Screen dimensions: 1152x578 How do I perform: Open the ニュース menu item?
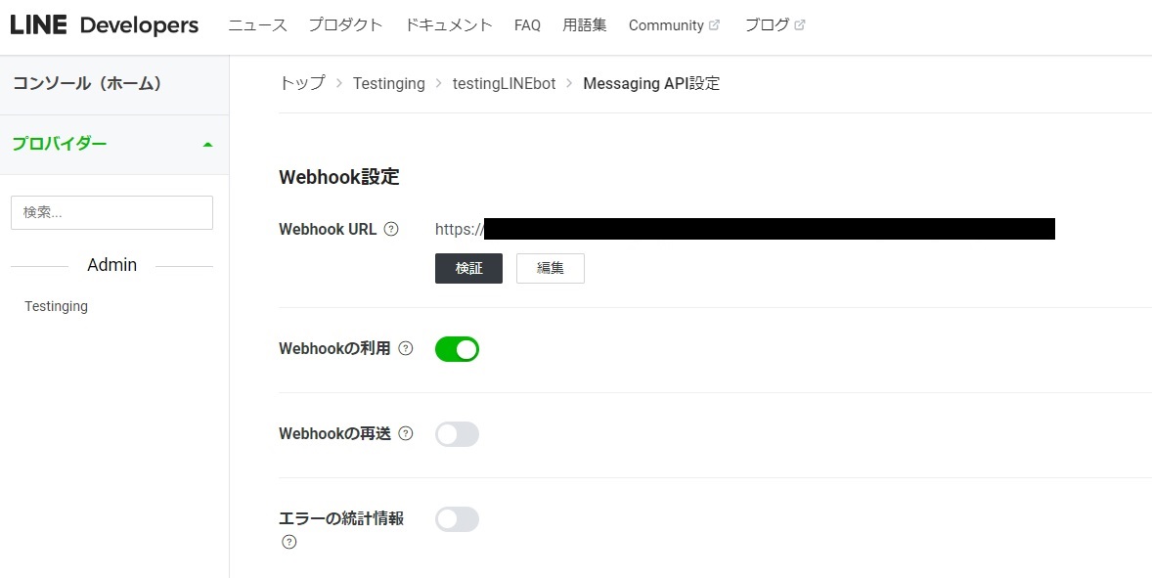pos(257,25)
